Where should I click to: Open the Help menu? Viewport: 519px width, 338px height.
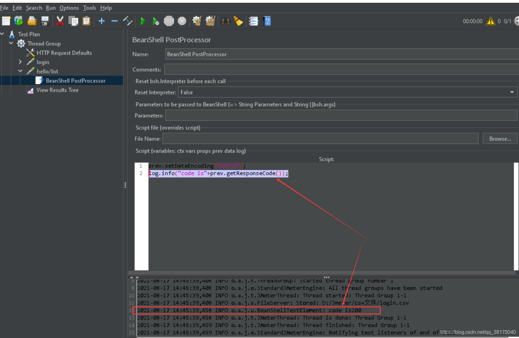pyautogui.click(x=106, y=8)
